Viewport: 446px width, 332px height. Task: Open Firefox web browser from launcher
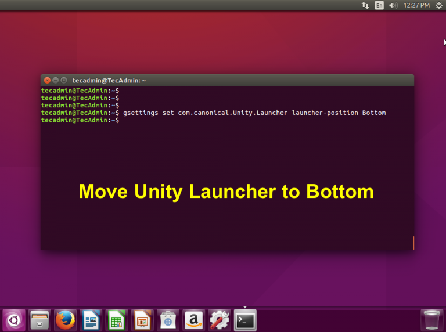pos(66,320)
